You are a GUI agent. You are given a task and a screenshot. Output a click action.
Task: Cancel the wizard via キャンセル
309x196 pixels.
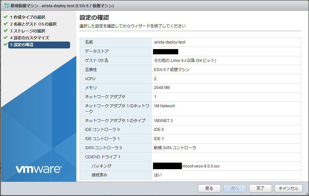(289, 188)
